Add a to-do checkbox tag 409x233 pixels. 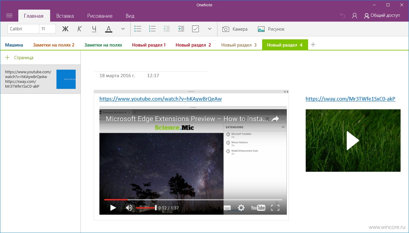pos(195,29)
